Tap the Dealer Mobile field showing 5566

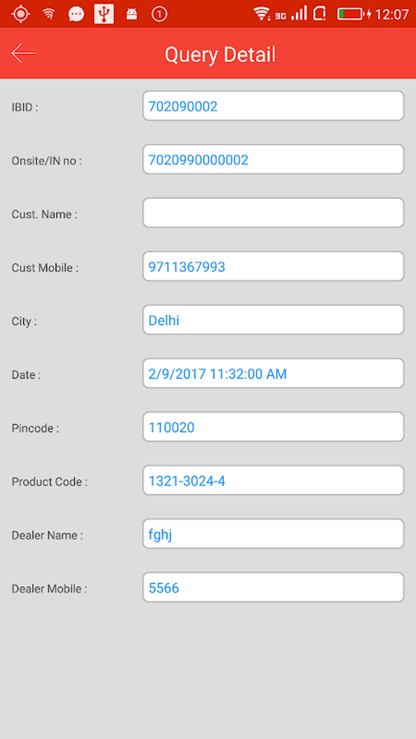(273, 587)
